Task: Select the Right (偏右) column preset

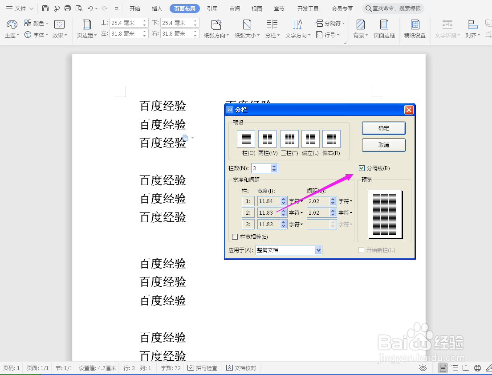Action: coord(331,139)
